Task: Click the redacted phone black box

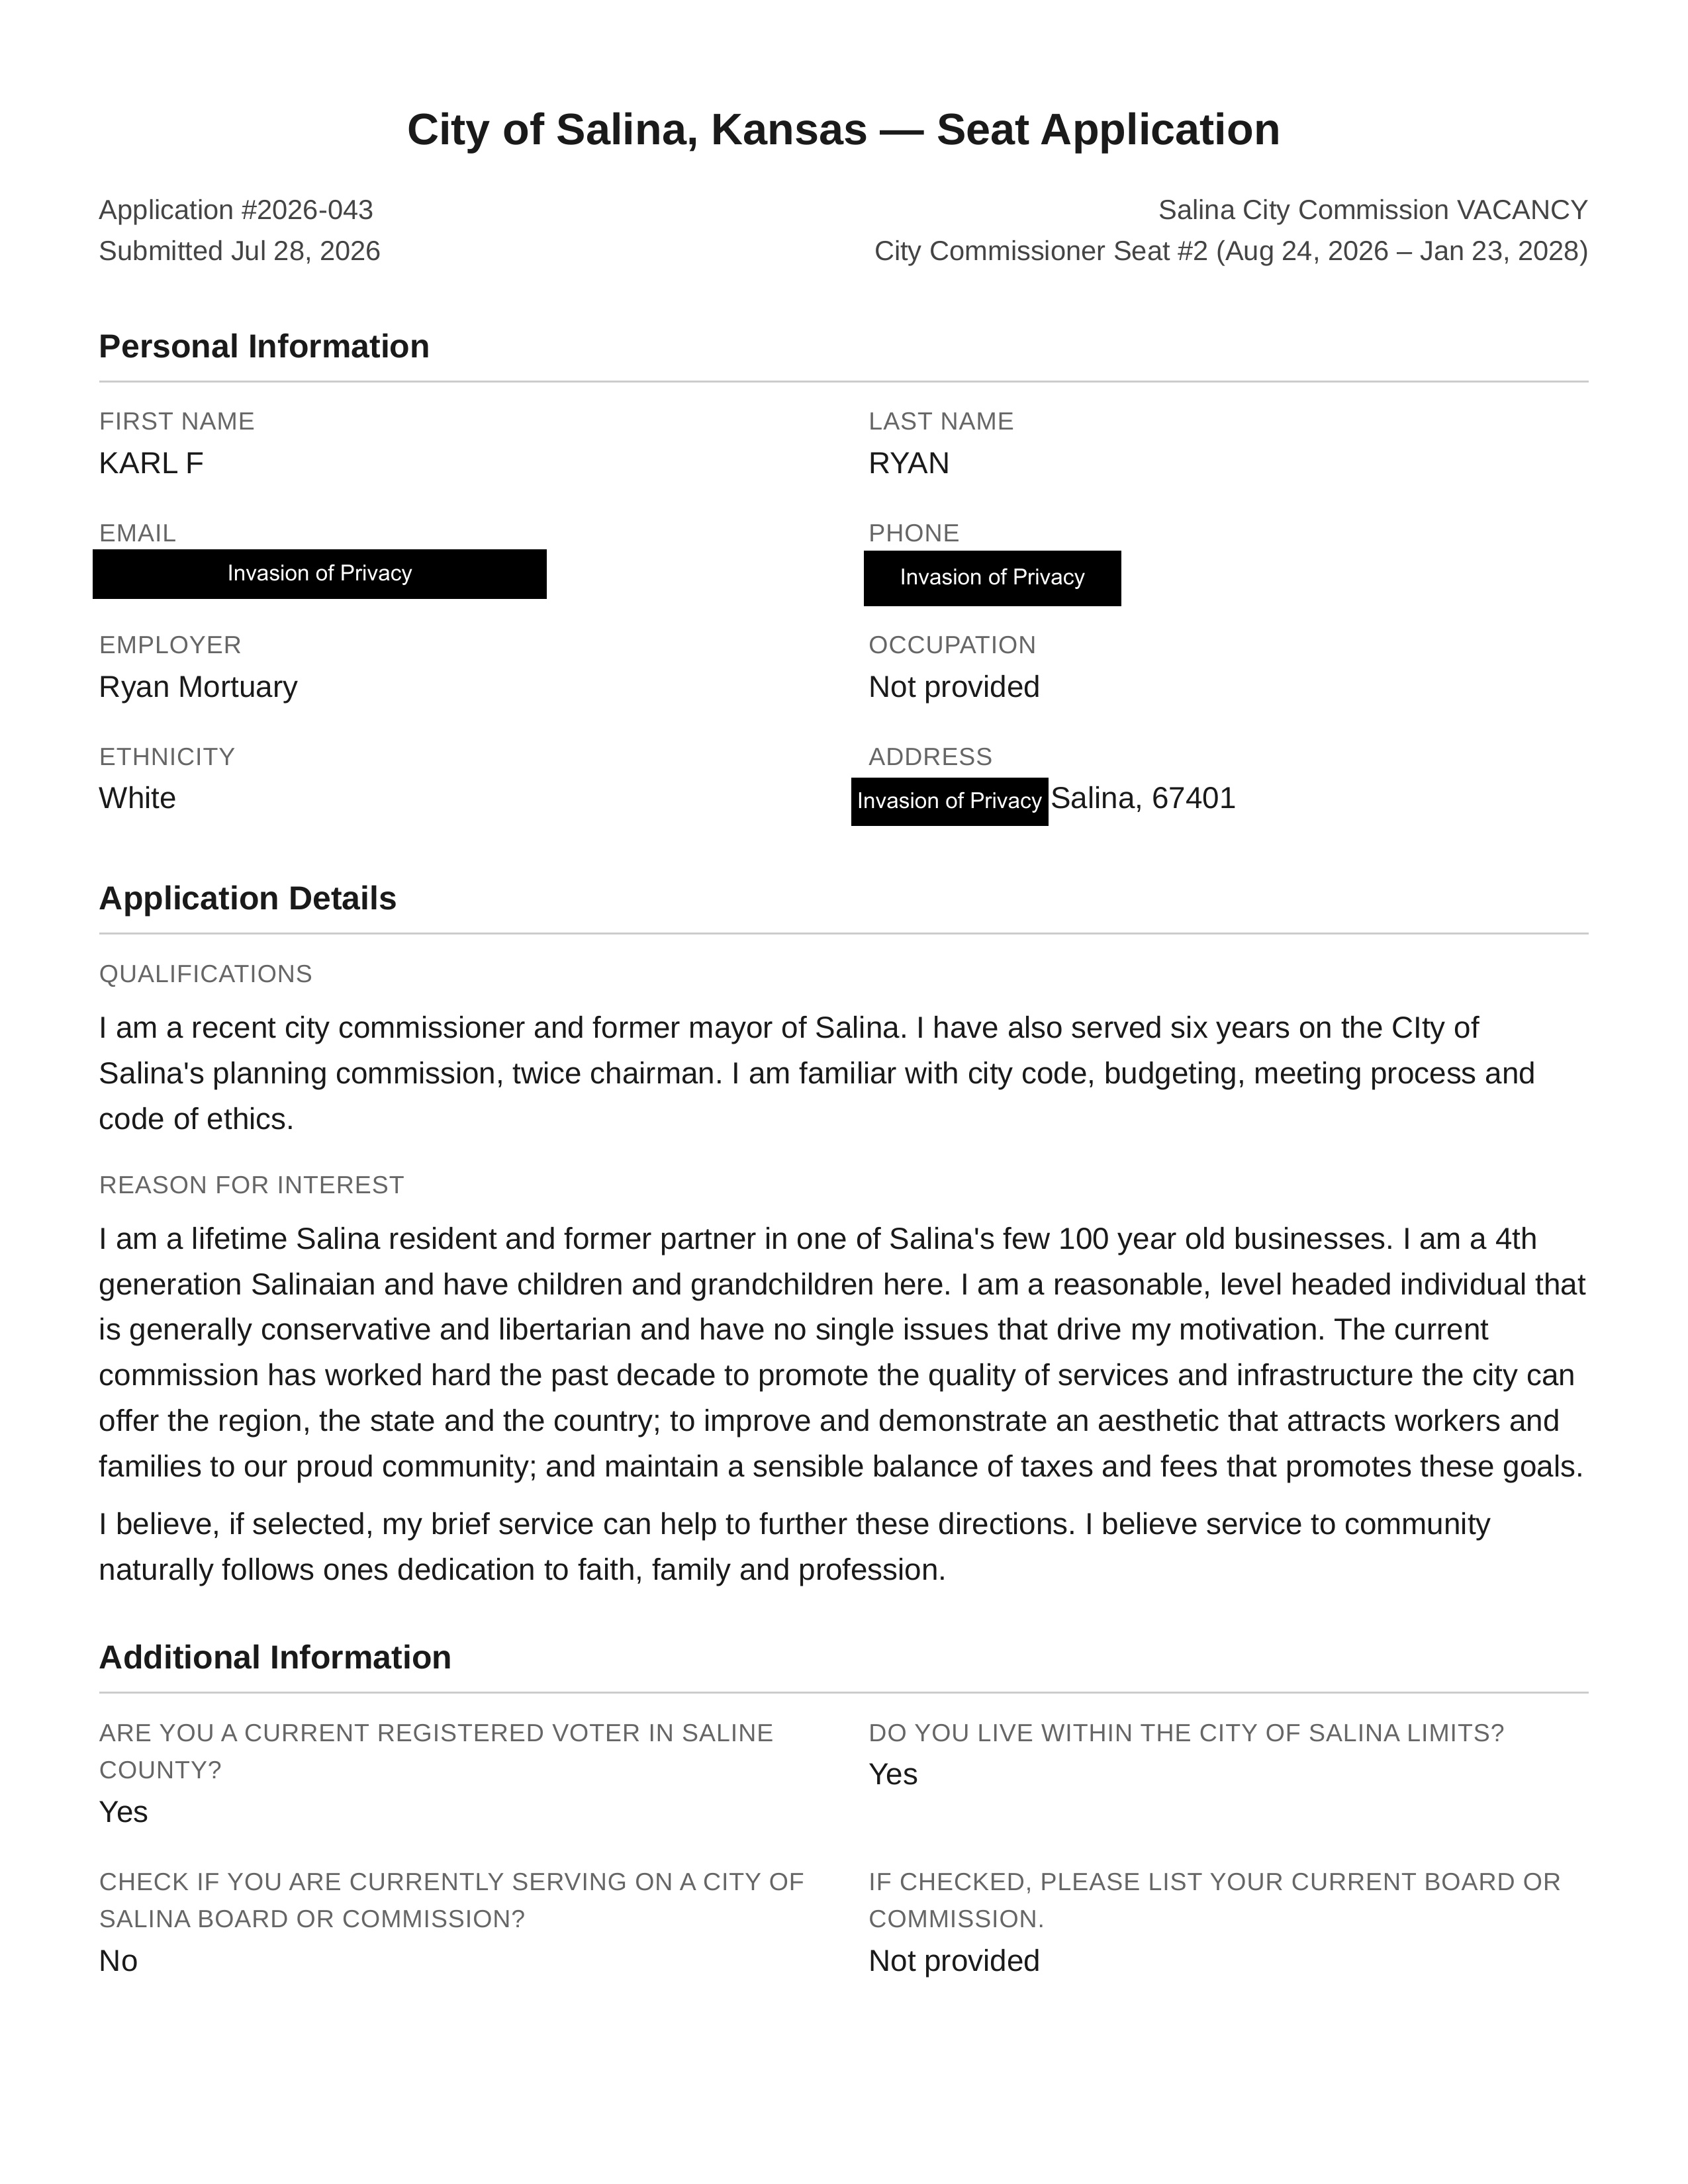Action: [992, 578]
